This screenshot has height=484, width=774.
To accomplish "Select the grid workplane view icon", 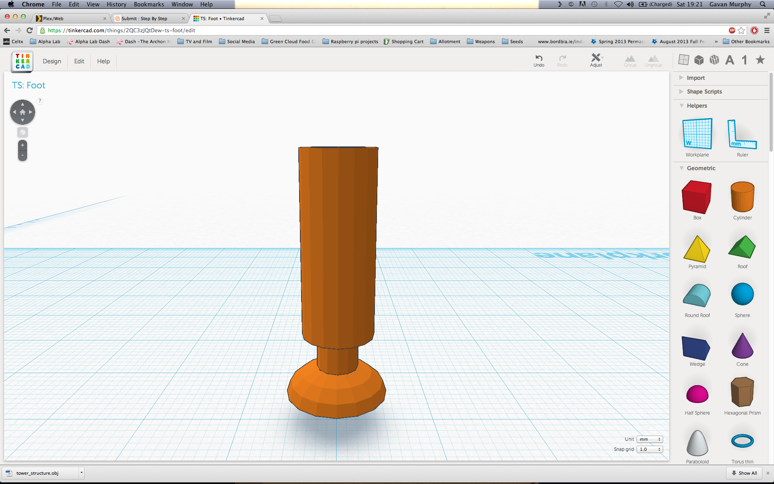I will pyautogui.click(x=684, y=60).
